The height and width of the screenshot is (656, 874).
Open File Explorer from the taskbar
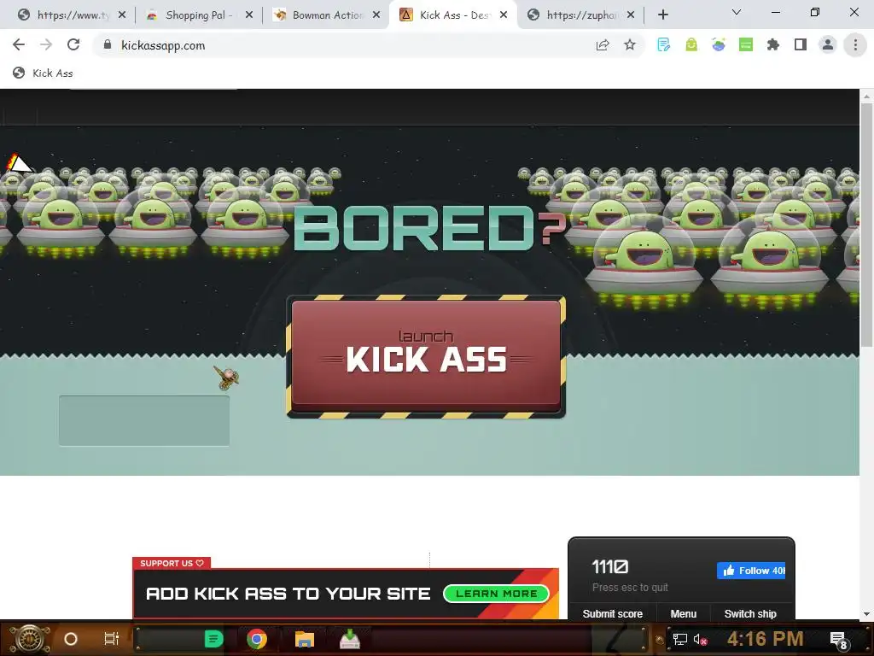pyautogui.click(x=305, y=639)
